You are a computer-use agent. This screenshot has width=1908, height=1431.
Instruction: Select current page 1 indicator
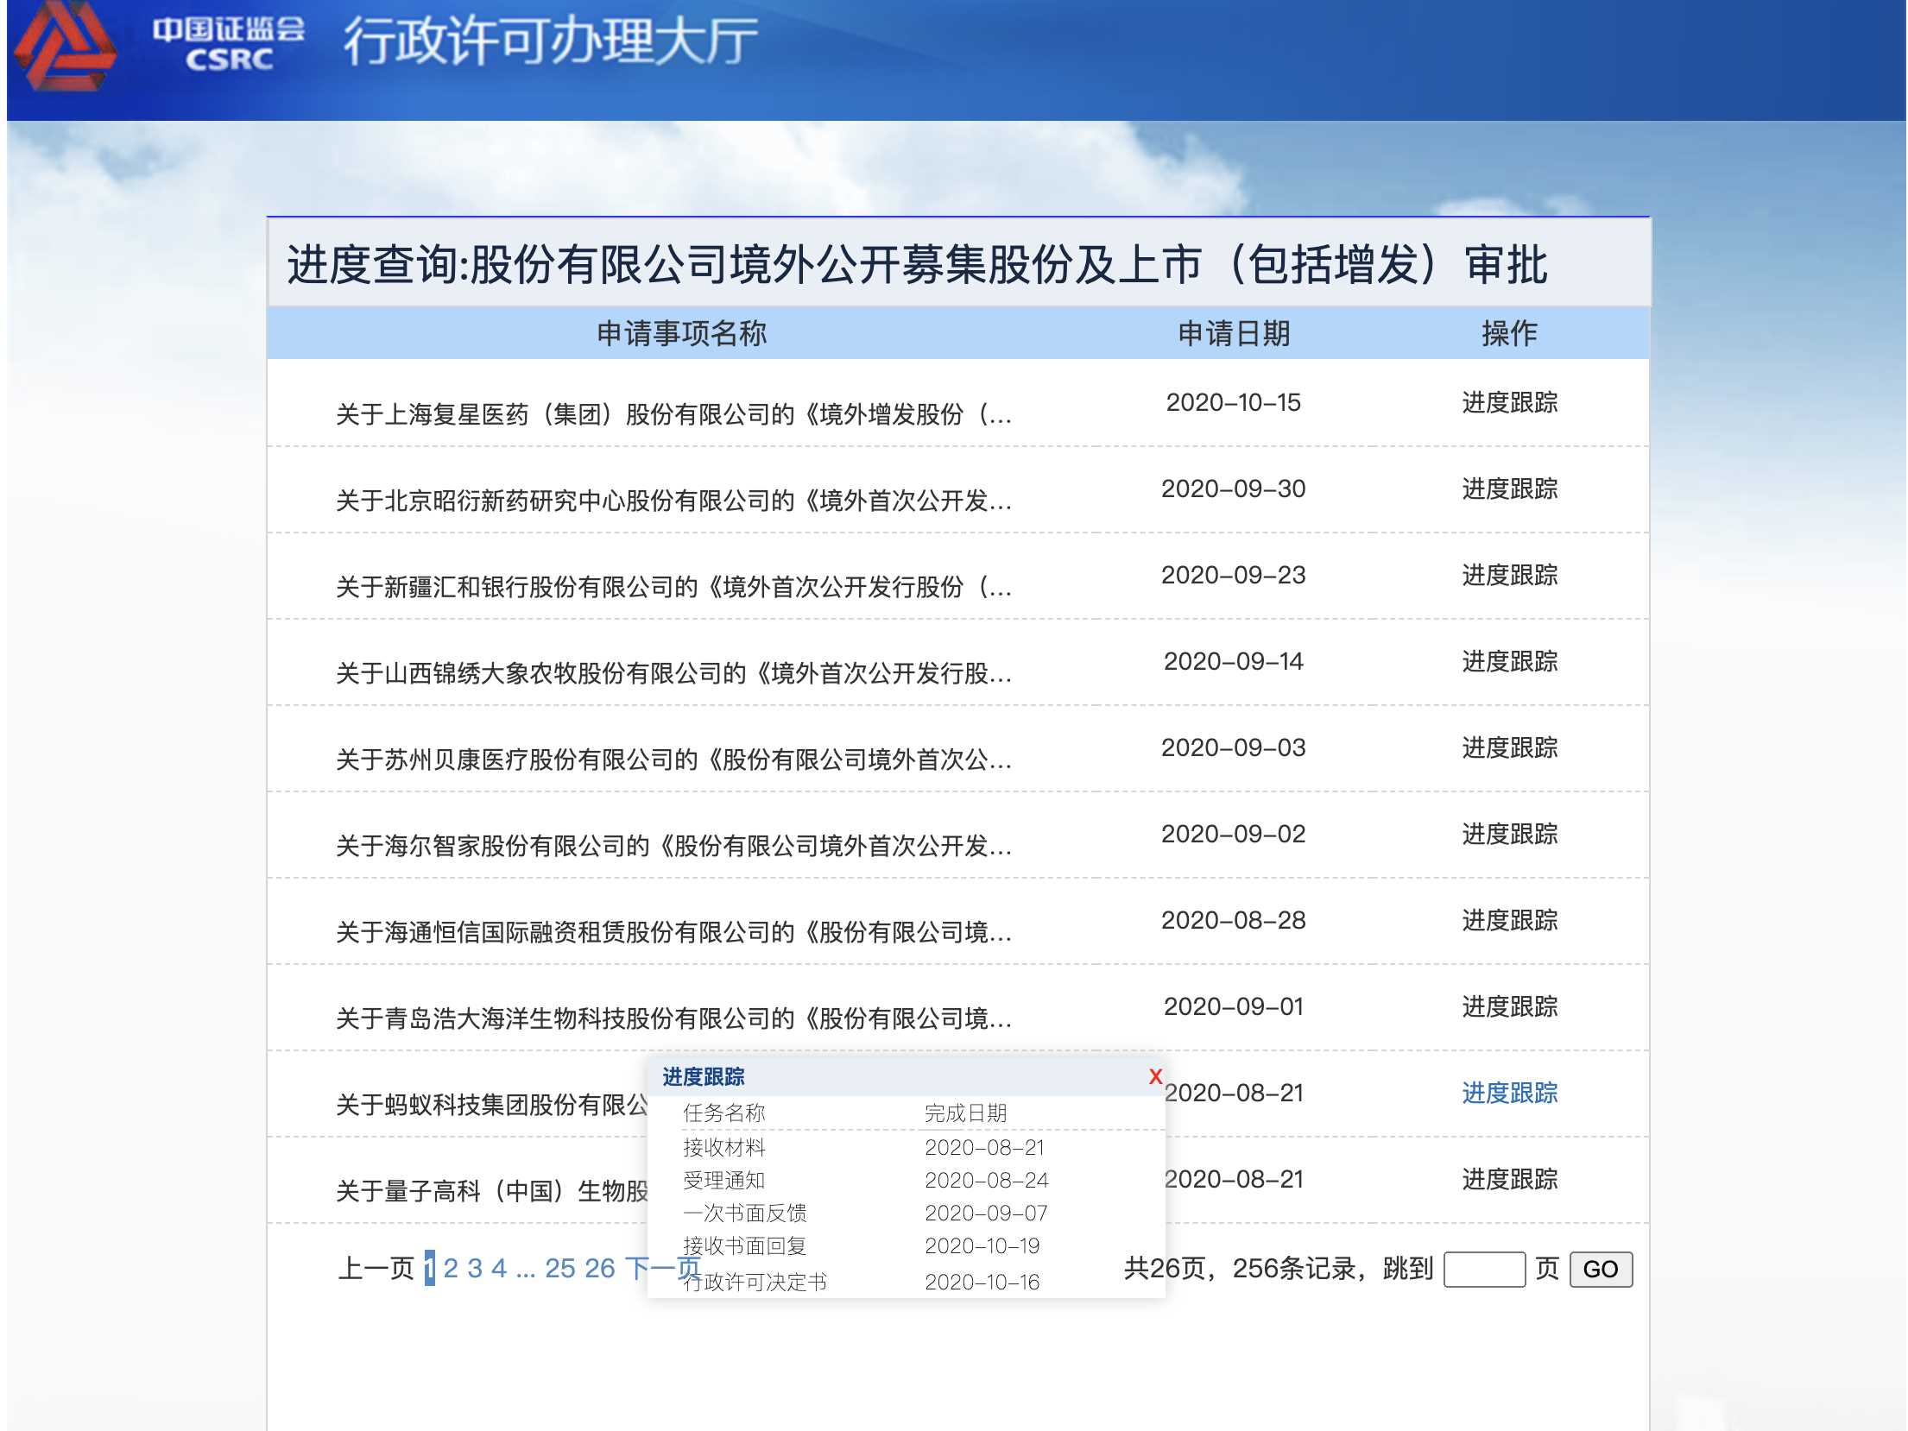tap(429, 1268)
